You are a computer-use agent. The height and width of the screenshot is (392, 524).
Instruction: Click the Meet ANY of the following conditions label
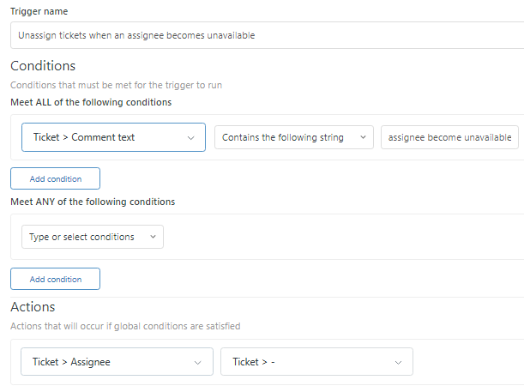tap(93, 202)
